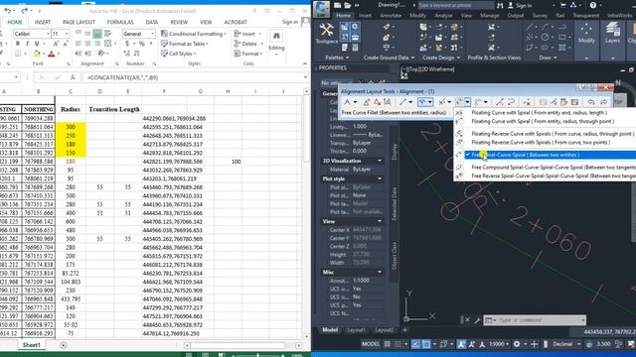The height and width of the screenshot is (357, 636).
Task: Open the General number format dropdown
Action: coord(152,34)
